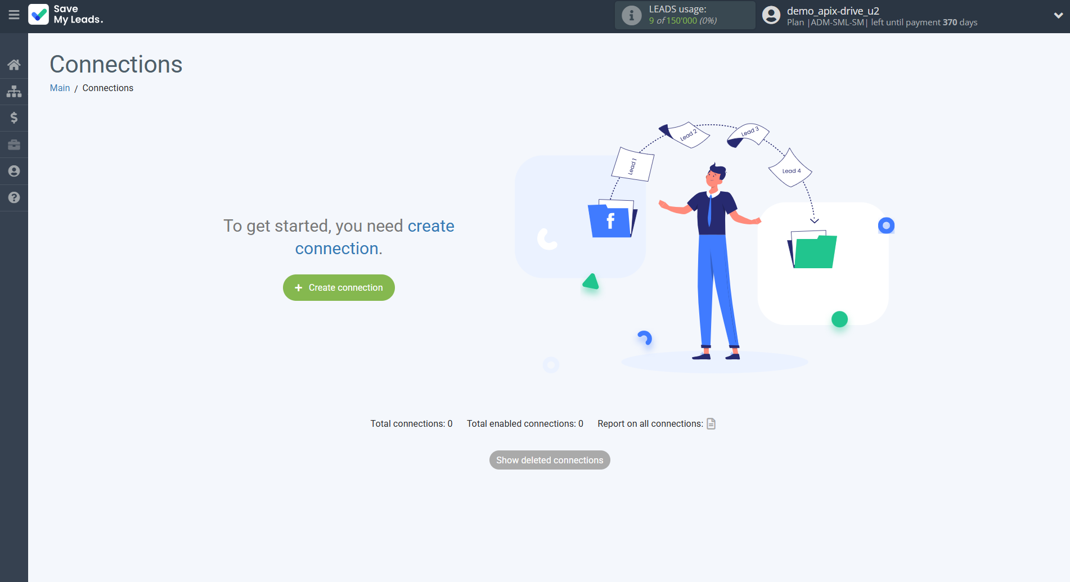1070x582 pixels.
Task: Expand the account options chevron
Action: click(1056, 15)
